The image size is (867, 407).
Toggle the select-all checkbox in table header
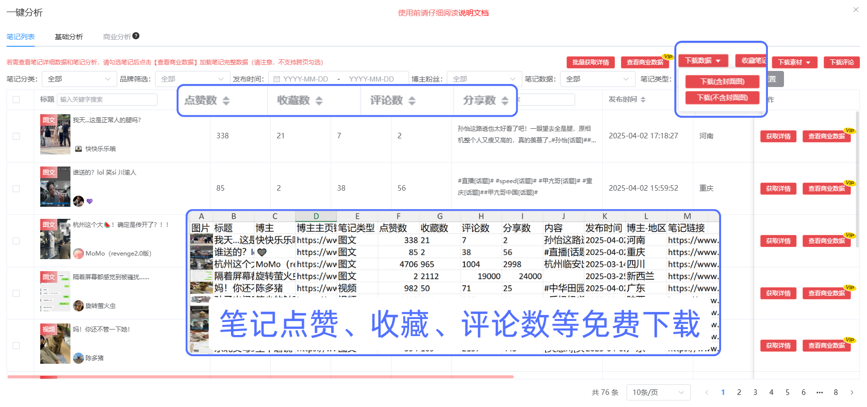(x=16, y=100)
